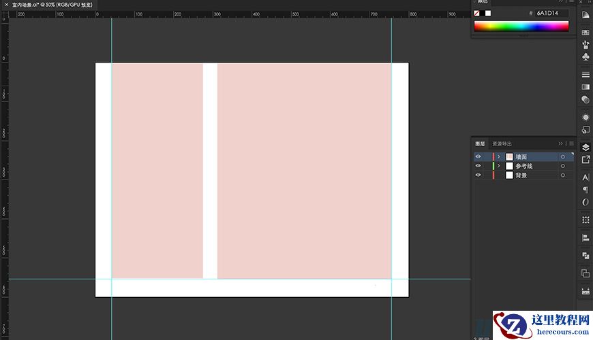Screen dimensions: 593x340
Task: Open the Character panel icon
Action: coord(586,177)
